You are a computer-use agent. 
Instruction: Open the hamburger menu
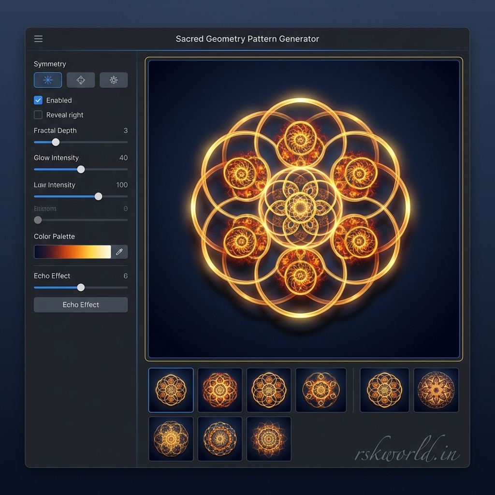(38, 39)
